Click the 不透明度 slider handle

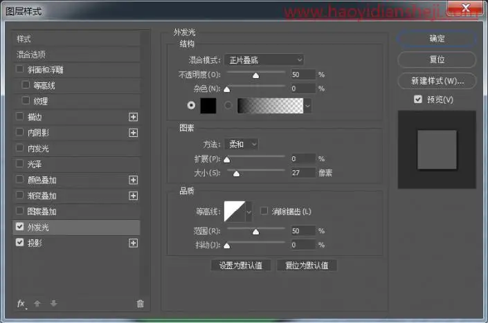coord(256,75)
